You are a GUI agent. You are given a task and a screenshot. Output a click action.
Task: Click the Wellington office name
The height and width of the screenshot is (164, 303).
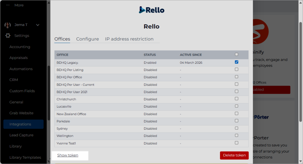65,136
